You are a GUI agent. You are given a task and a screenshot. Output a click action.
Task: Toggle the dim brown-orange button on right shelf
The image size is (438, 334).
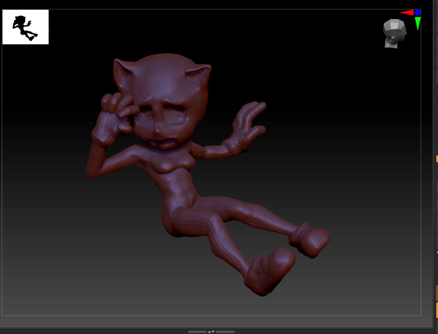437,292
